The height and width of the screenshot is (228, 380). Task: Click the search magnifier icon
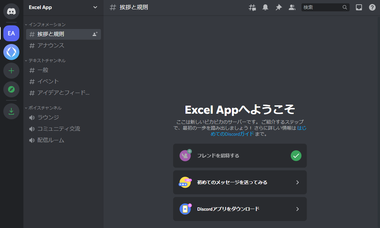tap(345, 7)
